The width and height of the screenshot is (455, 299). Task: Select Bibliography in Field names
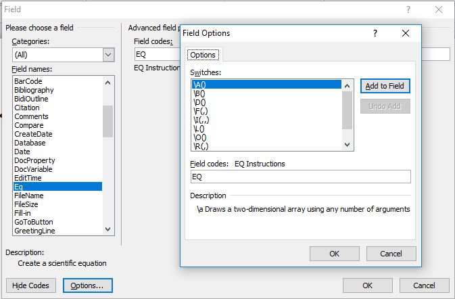[58, 90]
